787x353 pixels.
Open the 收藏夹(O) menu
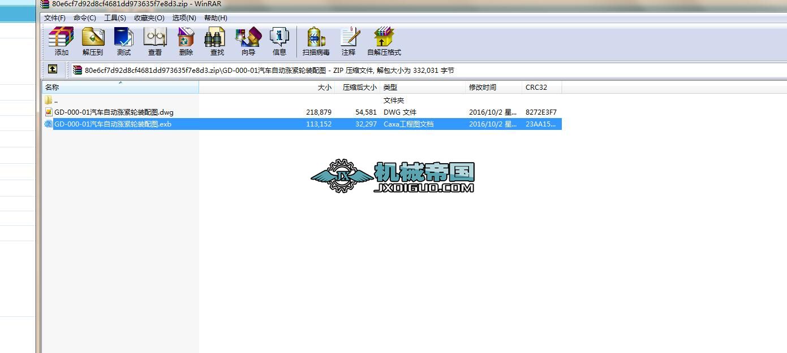click(149, 18)
